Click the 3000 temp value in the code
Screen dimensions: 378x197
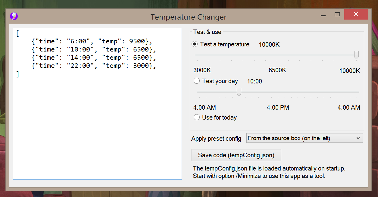pos(141,66)
